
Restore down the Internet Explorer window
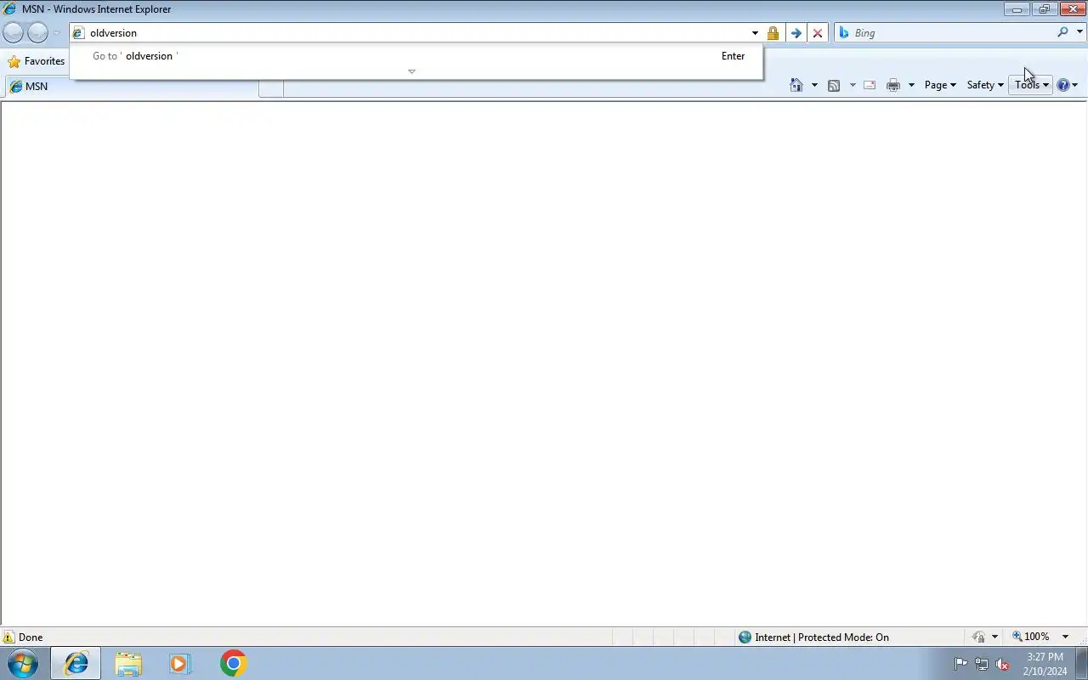[1044, 9]
